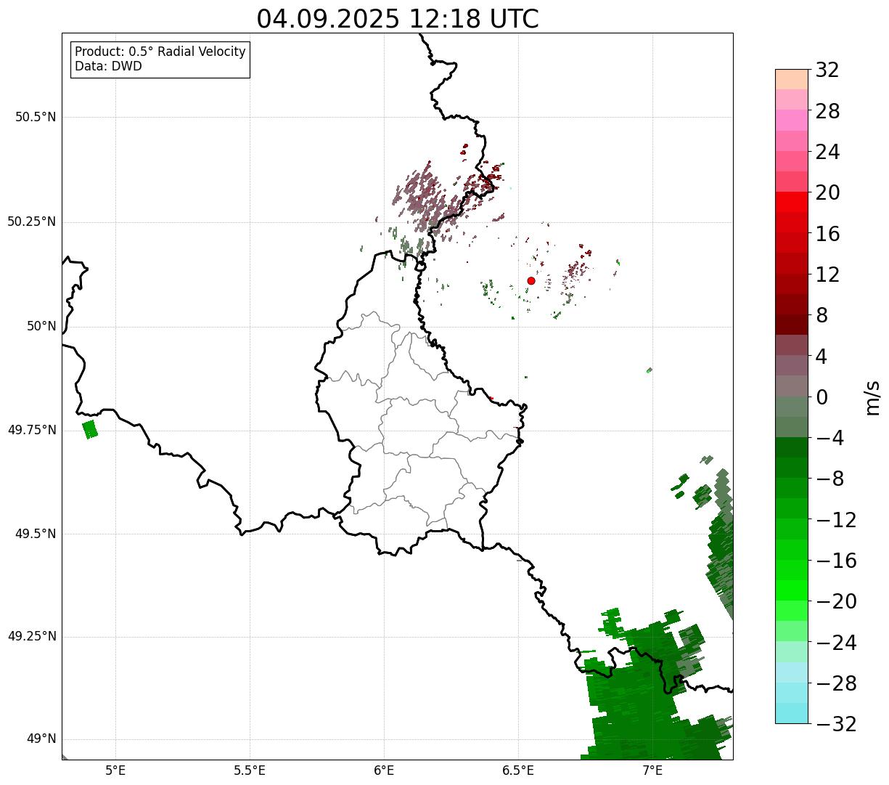This screenshot has height=785, width=889.
Task: Click the colorbar label −4
Action: 829,439
